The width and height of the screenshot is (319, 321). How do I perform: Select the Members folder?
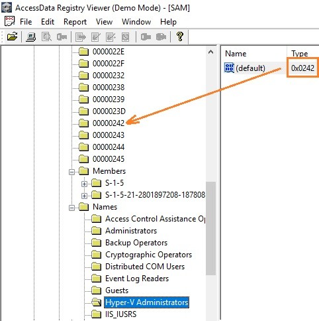pos(109,171)
